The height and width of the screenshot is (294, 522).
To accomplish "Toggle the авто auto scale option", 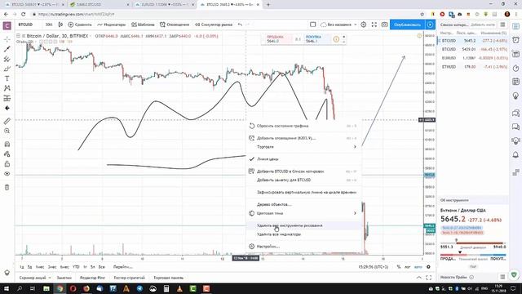I will pos(418,267).
